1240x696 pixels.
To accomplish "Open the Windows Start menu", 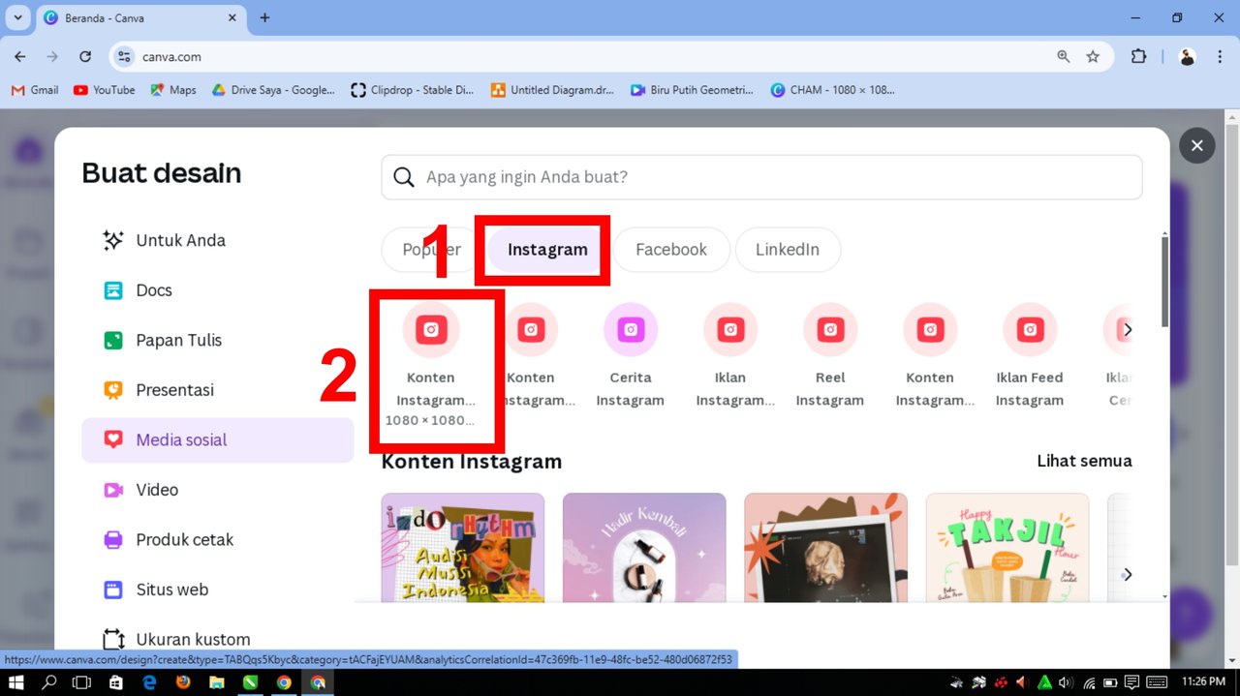I will [16, 682].
